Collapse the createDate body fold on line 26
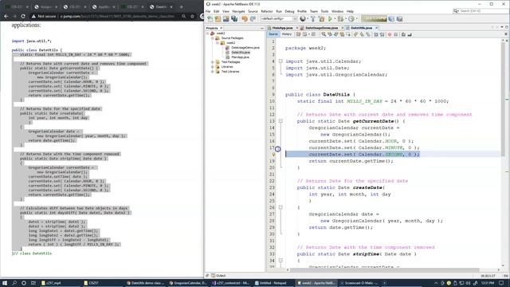 [280, 207]
